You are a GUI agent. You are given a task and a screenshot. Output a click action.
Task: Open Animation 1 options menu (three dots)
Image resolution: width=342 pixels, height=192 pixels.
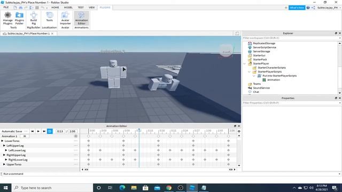point(26,131)
